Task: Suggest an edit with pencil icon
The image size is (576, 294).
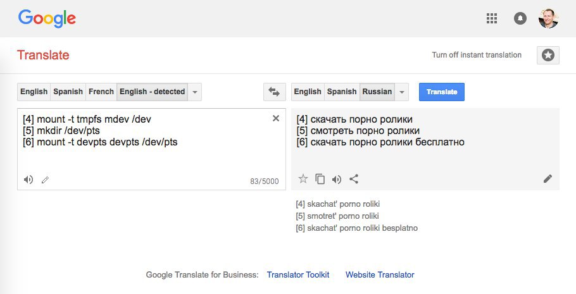Action: (x=548, y=179)
